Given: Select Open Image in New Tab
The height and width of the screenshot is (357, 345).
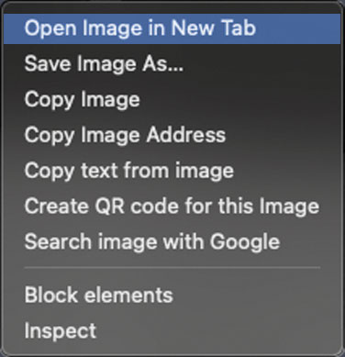Looking at the screenshot, I should tap(172, 28).
